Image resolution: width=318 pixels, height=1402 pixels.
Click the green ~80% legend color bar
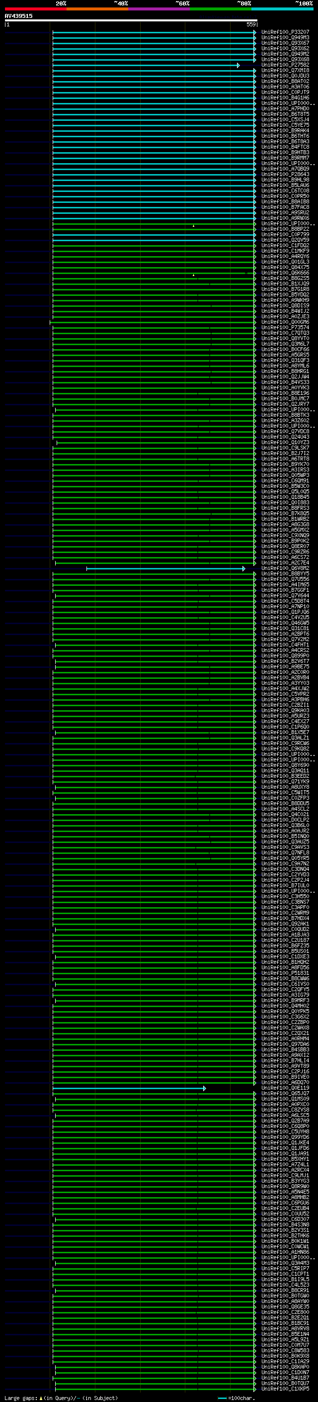tap(221, 9)
